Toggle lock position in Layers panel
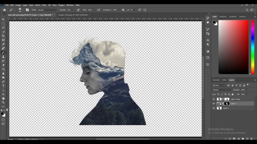Image resolution: width=257 pixels, height=144 pixels. [225, 94]
